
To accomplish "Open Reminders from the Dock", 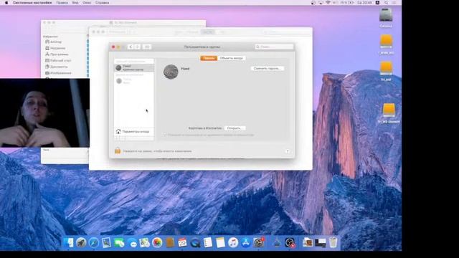I will (x=208, y=242).
